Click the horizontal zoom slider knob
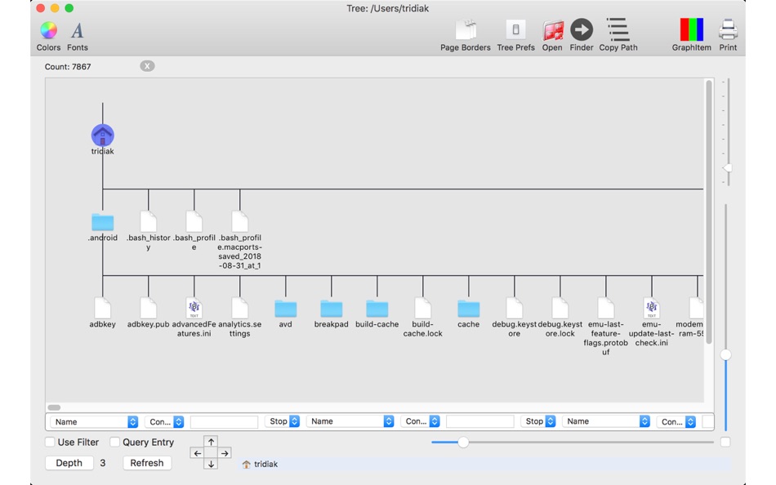This screenshot has height=485, width=776. (463, 442)
